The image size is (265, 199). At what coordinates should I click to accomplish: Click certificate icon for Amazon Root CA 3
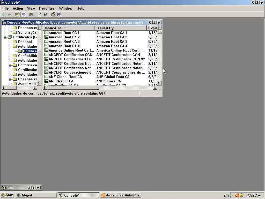click(x=46, y=41)
